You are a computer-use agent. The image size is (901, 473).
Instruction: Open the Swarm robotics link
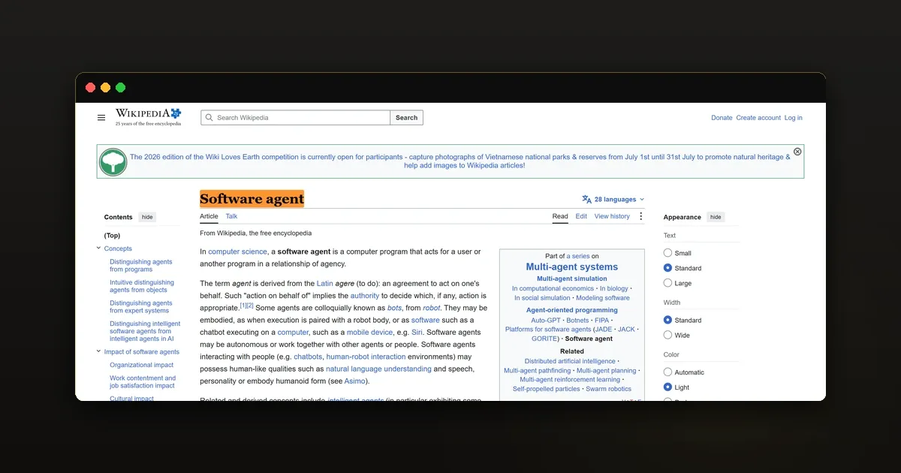pyautogui.click(x=609, y=389)
